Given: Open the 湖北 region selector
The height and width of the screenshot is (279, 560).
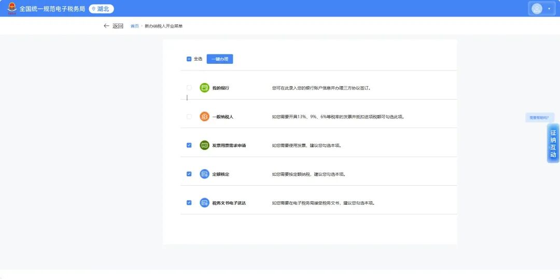Looking at the screenshot, I should 102,9.
